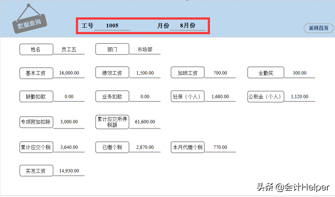Click the 实发工资 label box
Screen dimensions: 335x197
tap(36, 171)
